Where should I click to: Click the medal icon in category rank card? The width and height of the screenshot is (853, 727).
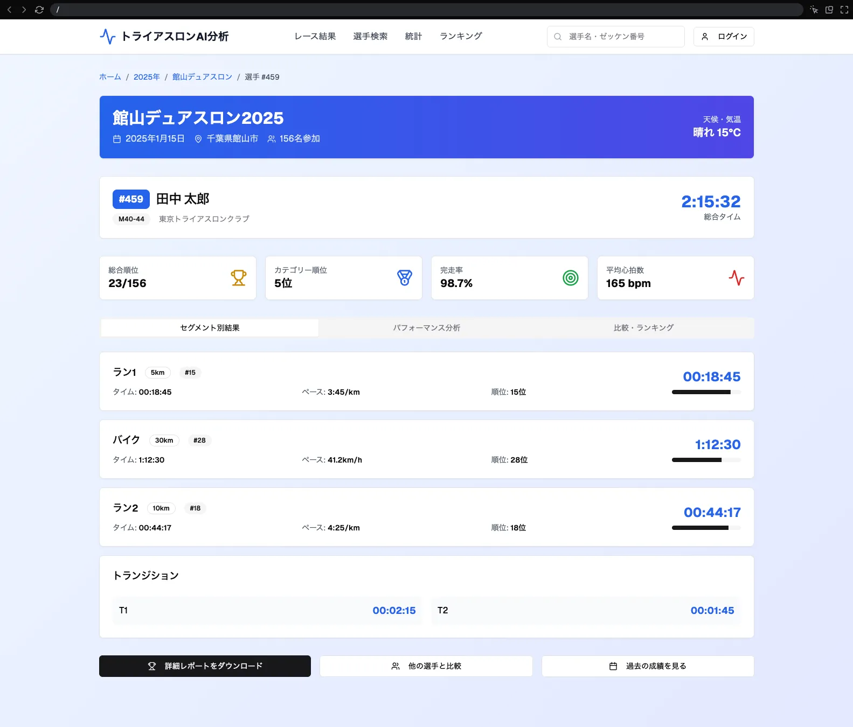tap(404, 278)
